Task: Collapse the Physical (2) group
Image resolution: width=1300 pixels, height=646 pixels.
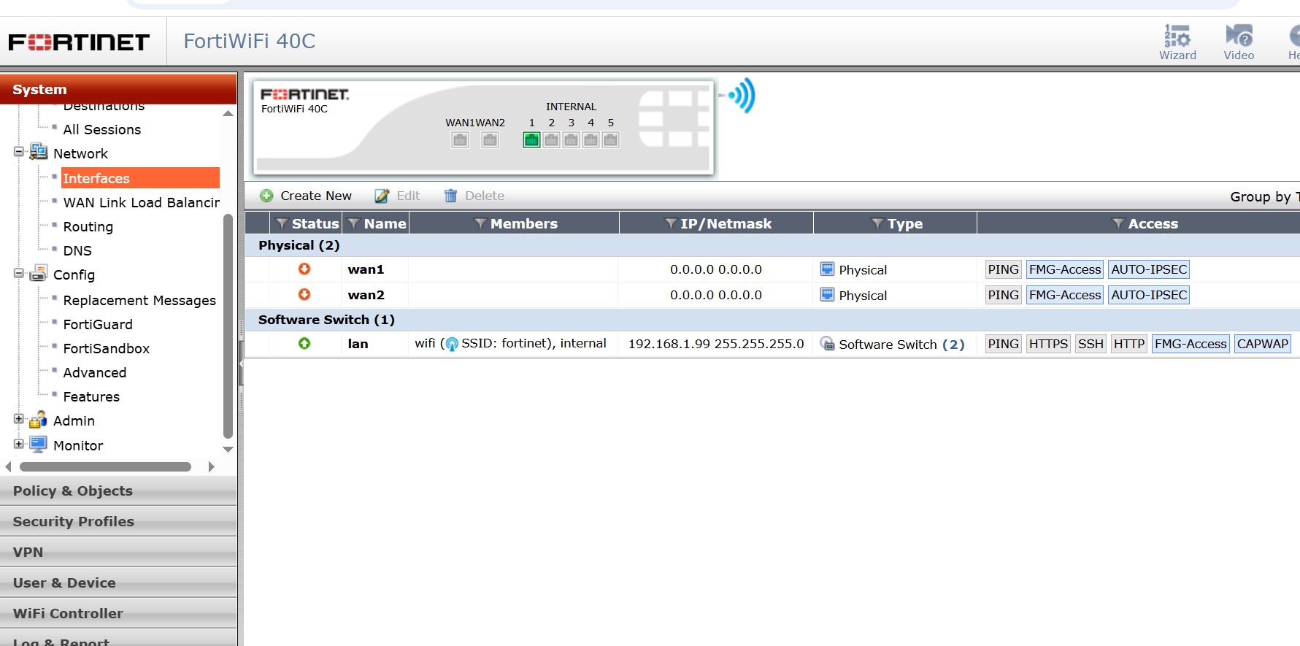Action: tap(299, 245)
